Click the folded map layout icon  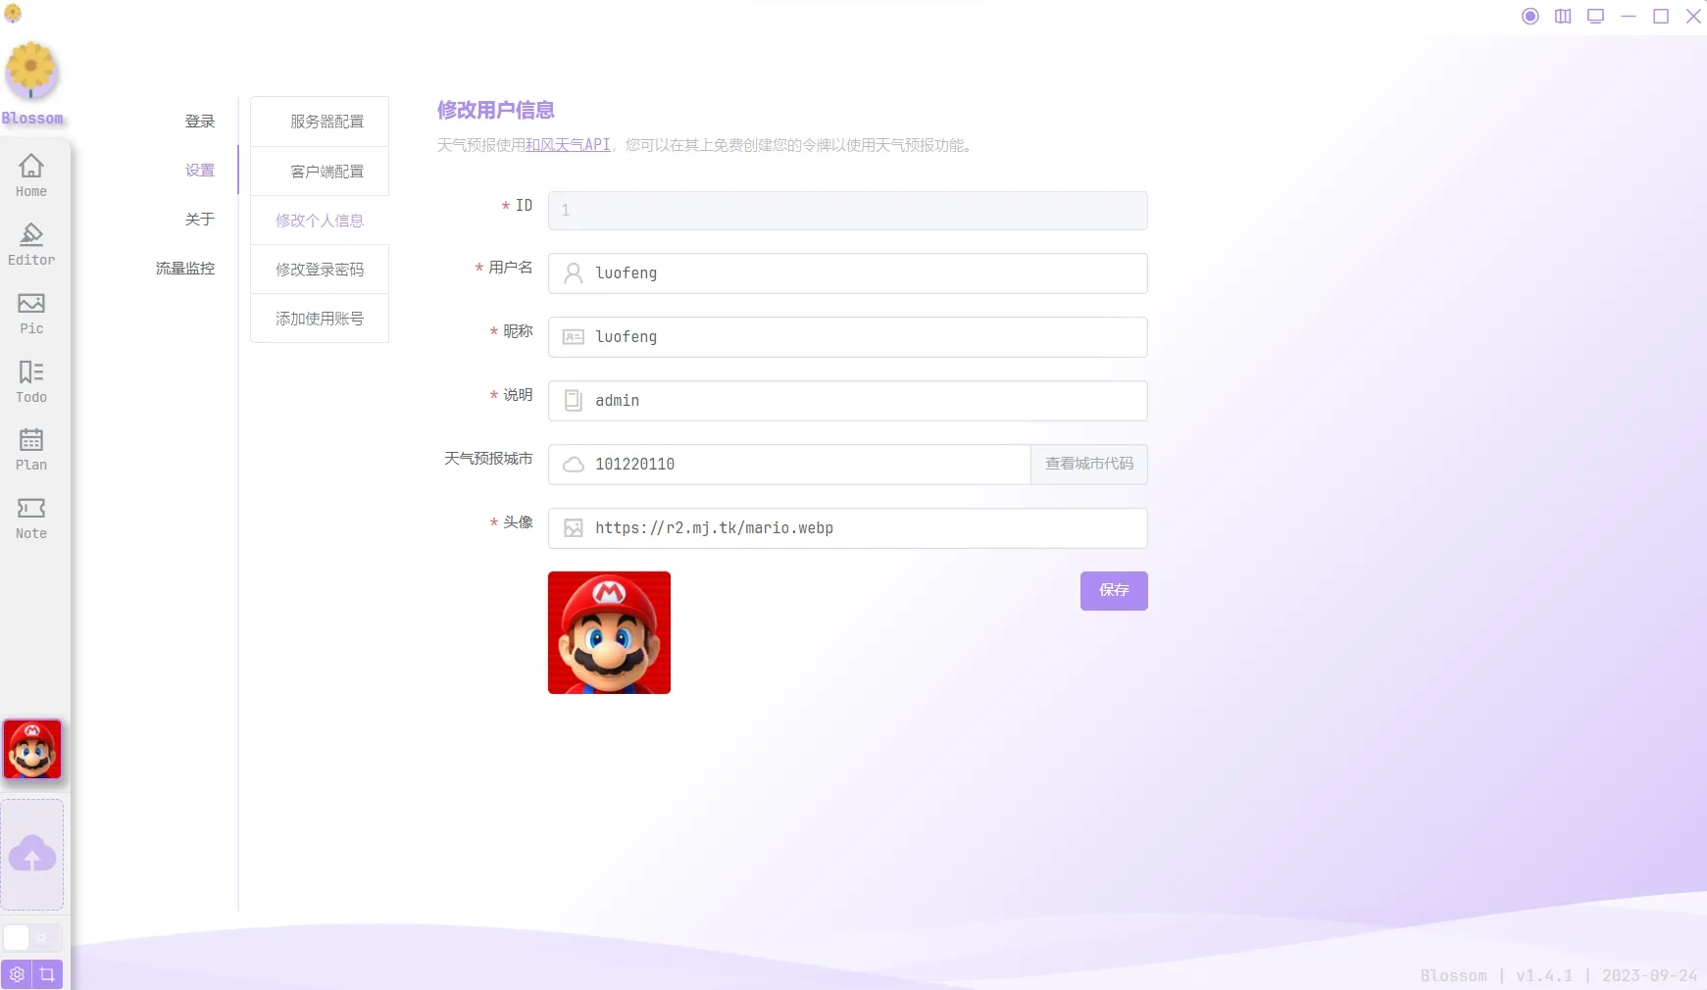point(1563,16)
